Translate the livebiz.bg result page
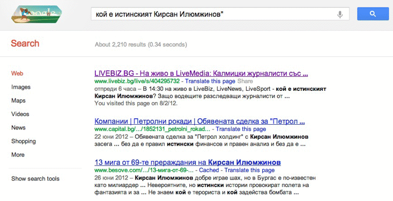Viewport: 393px width, 201px height. 210,81
